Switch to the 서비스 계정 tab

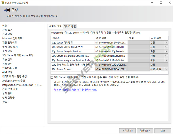[55, 26]
